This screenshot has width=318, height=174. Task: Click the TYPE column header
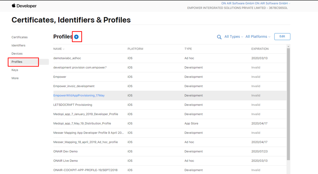point(188,49)
